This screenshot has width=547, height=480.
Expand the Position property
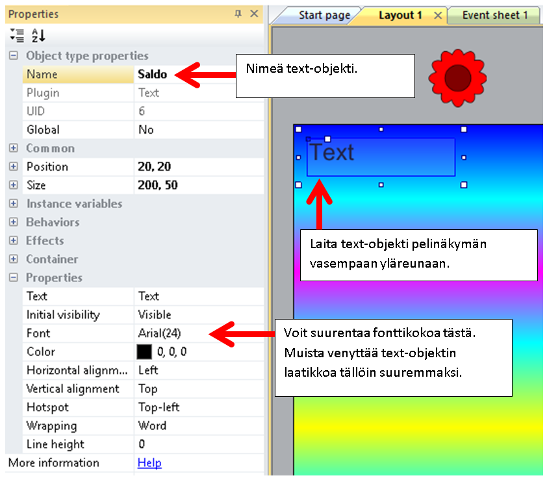click(x=13, y=167)
